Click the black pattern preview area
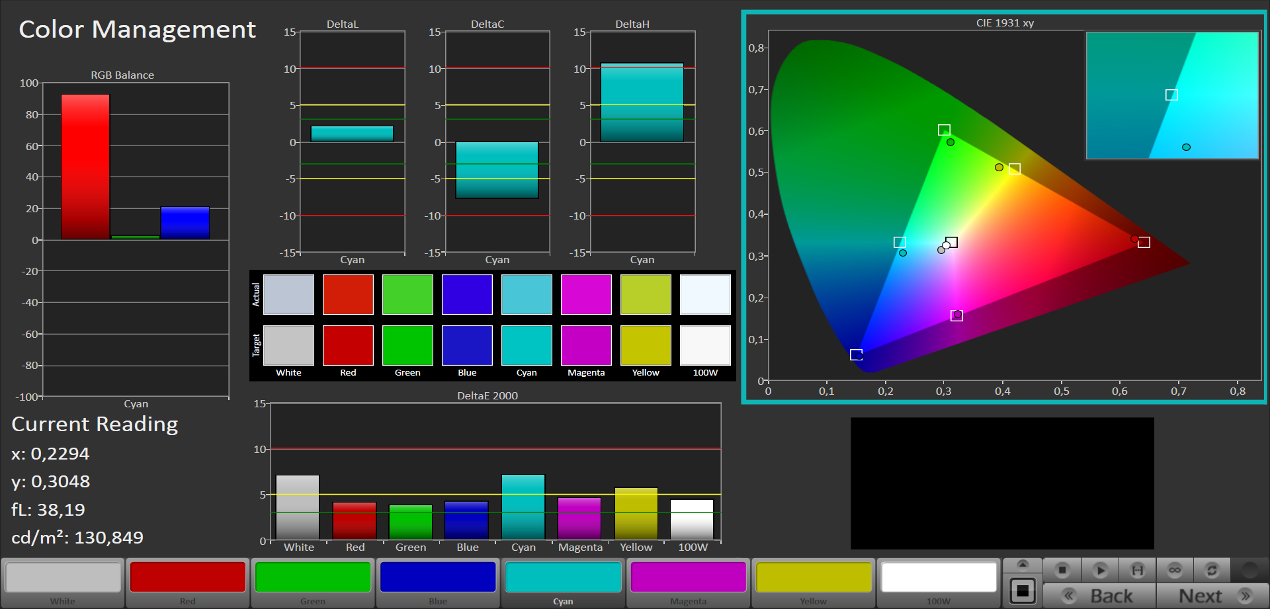Screen dimensions: 1270x609 pyautogui.click(x=1002, y=483)
